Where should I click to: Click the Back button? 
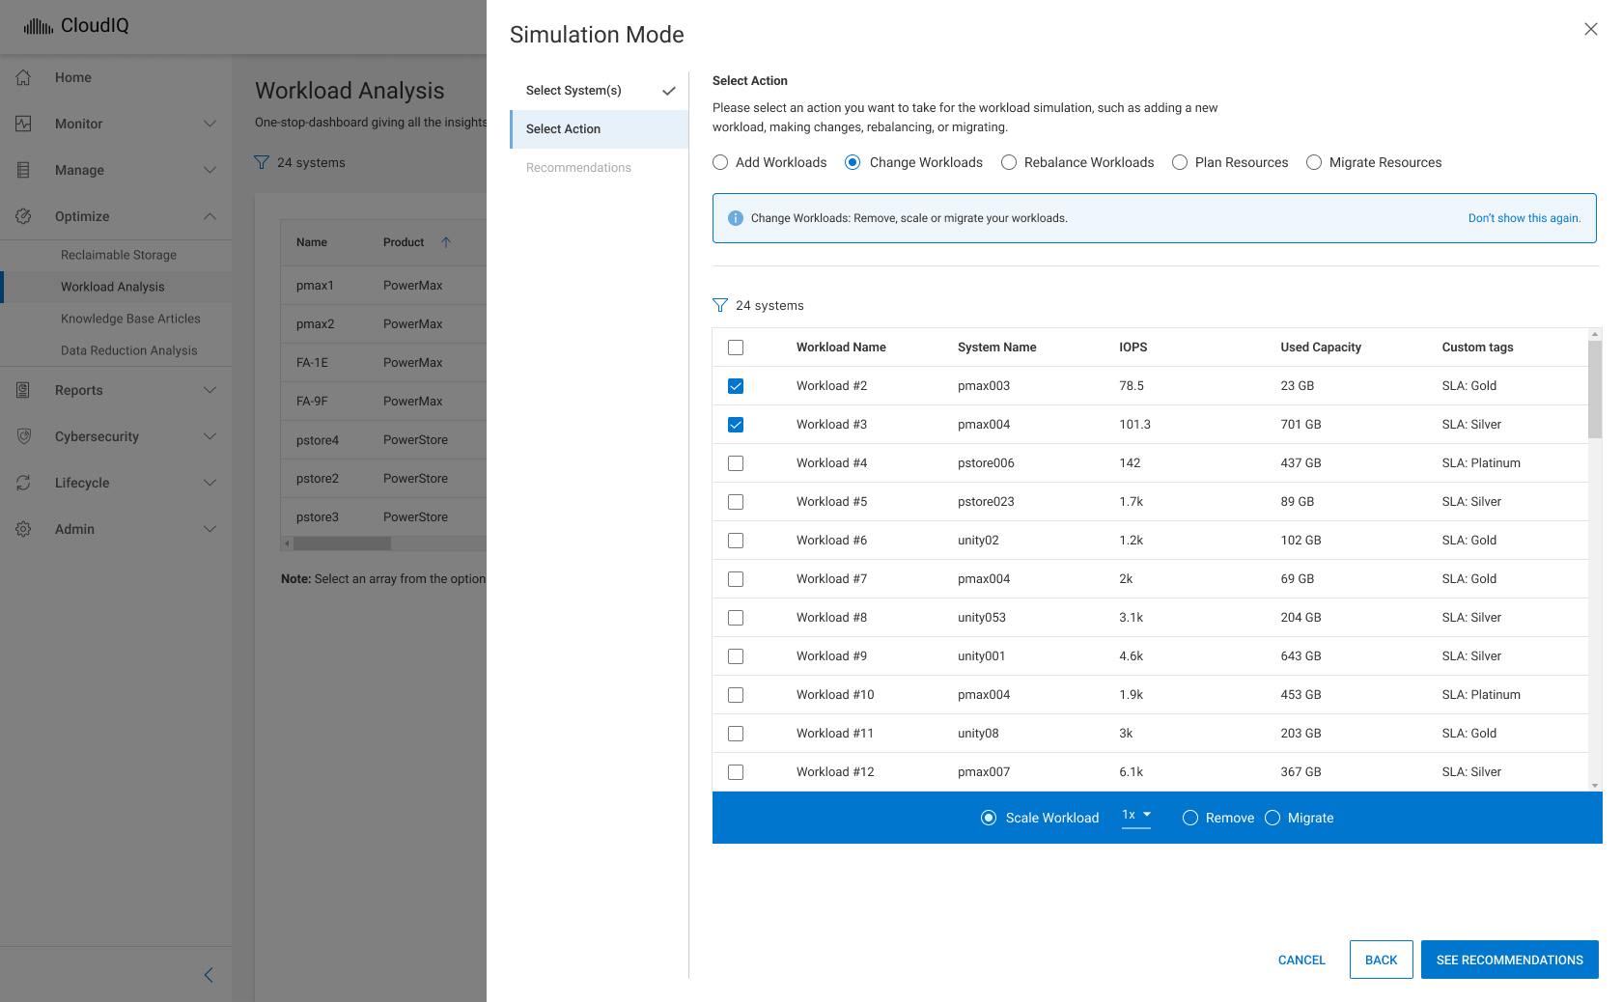(x=1382, y=960)
